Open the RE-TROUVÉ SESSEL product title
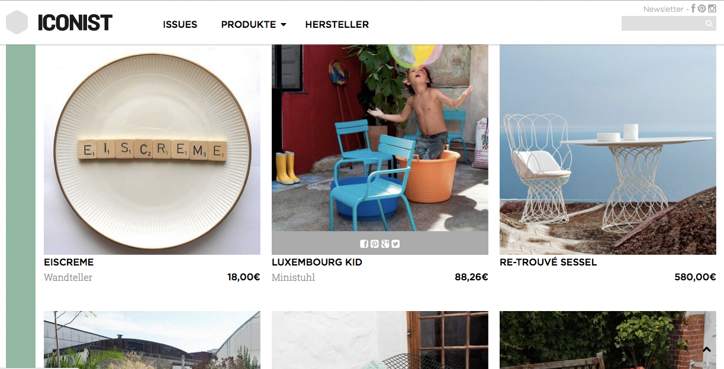Viewport: 724px width, 369px height. coord(548,262)
